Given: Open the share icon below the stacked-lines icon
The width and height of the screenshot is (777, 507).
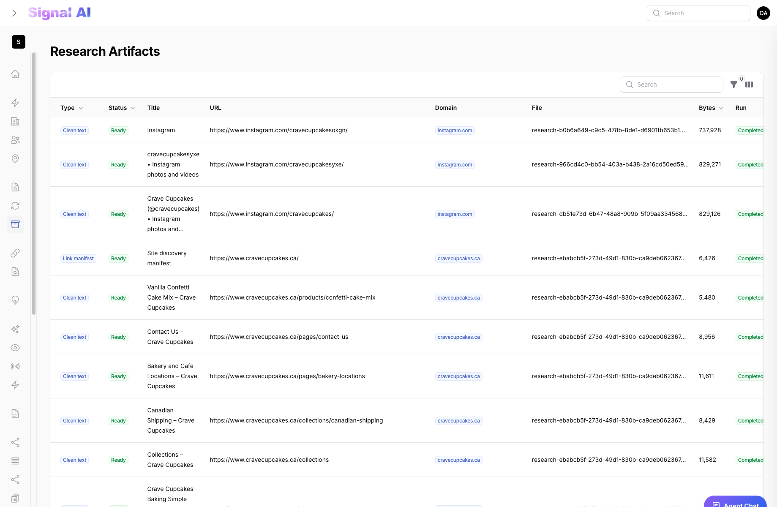Looking at the screenshot, I should click(15, 480).
